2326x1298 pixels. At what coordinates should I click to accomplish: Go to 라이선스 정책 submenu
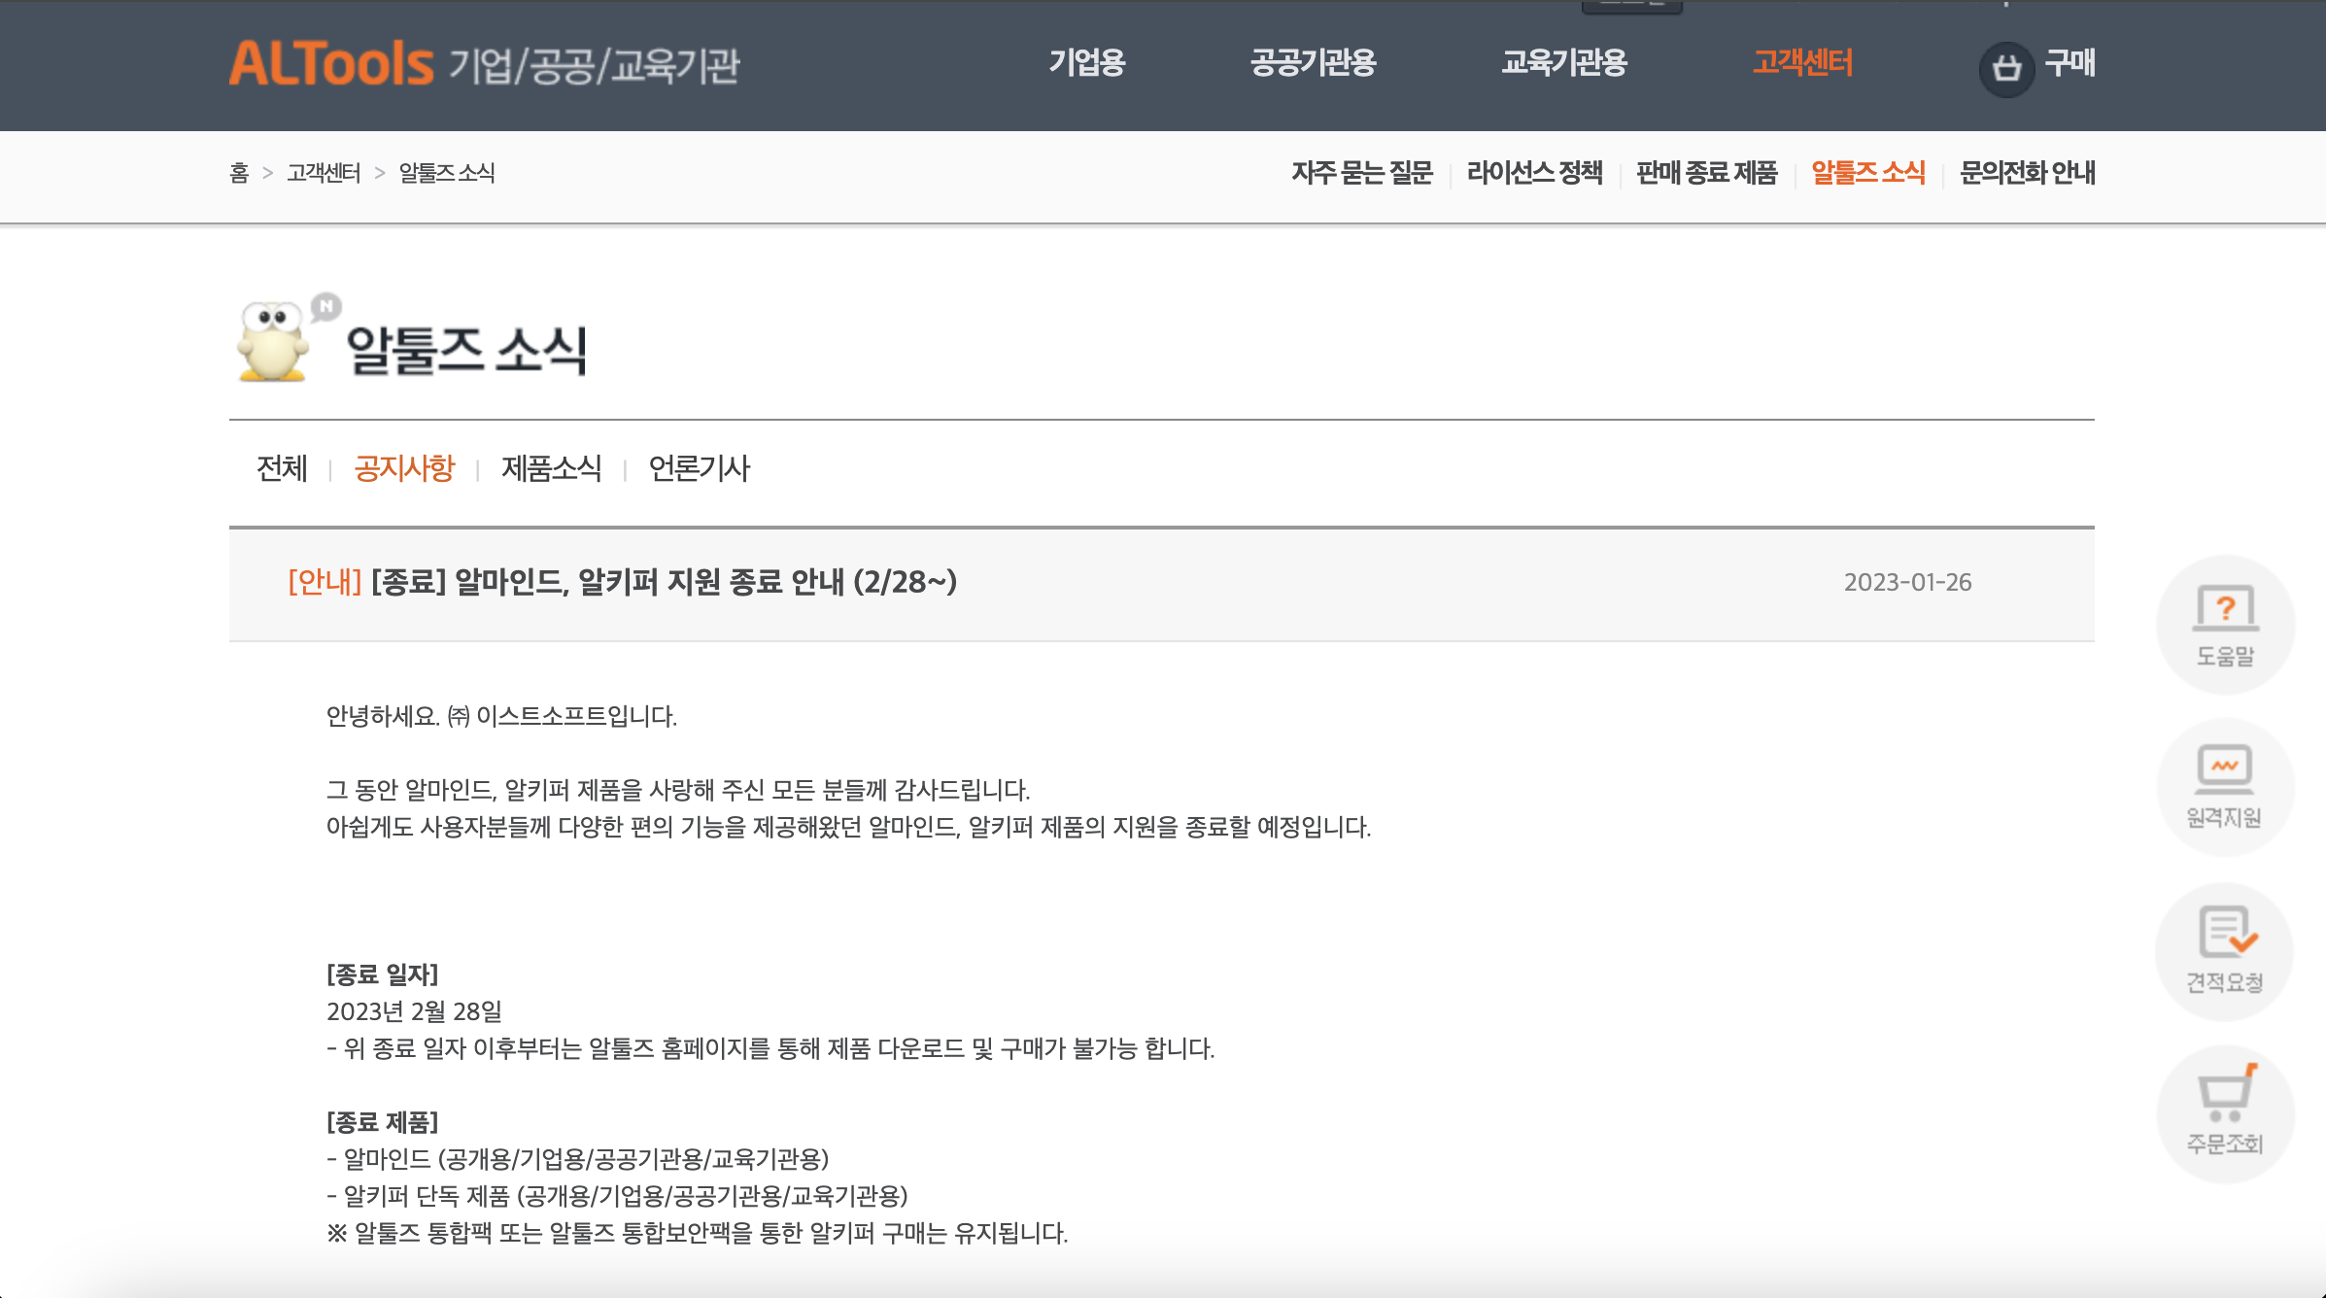pos(1535,173)
